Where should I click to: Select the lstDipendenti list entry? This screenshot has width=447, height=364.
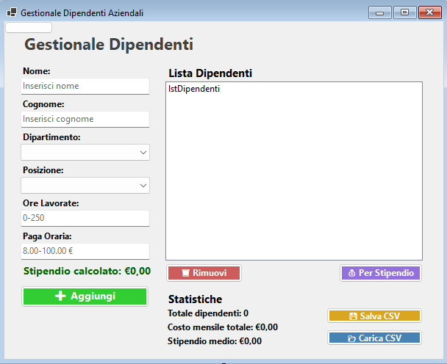point(194,89)
